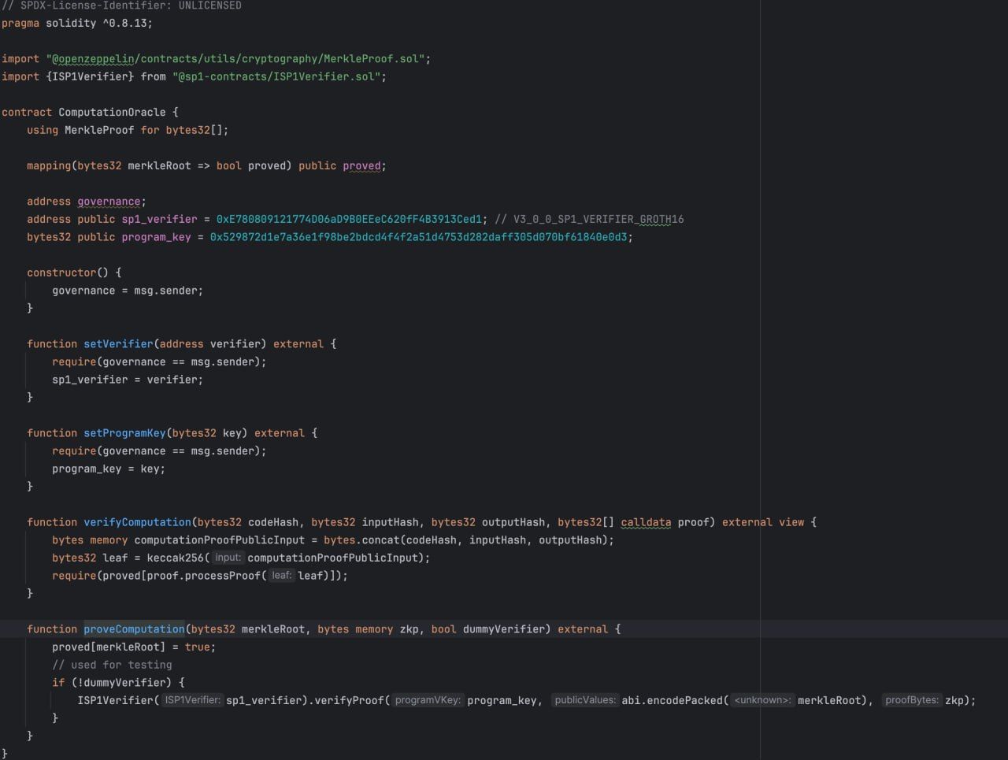
Task: Click the 'input:' inlay hint in keccak256
Action: [228, 558]
